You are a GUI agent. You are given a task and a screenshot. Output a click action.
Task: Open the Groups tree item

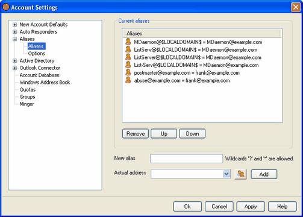pos(27,97)
